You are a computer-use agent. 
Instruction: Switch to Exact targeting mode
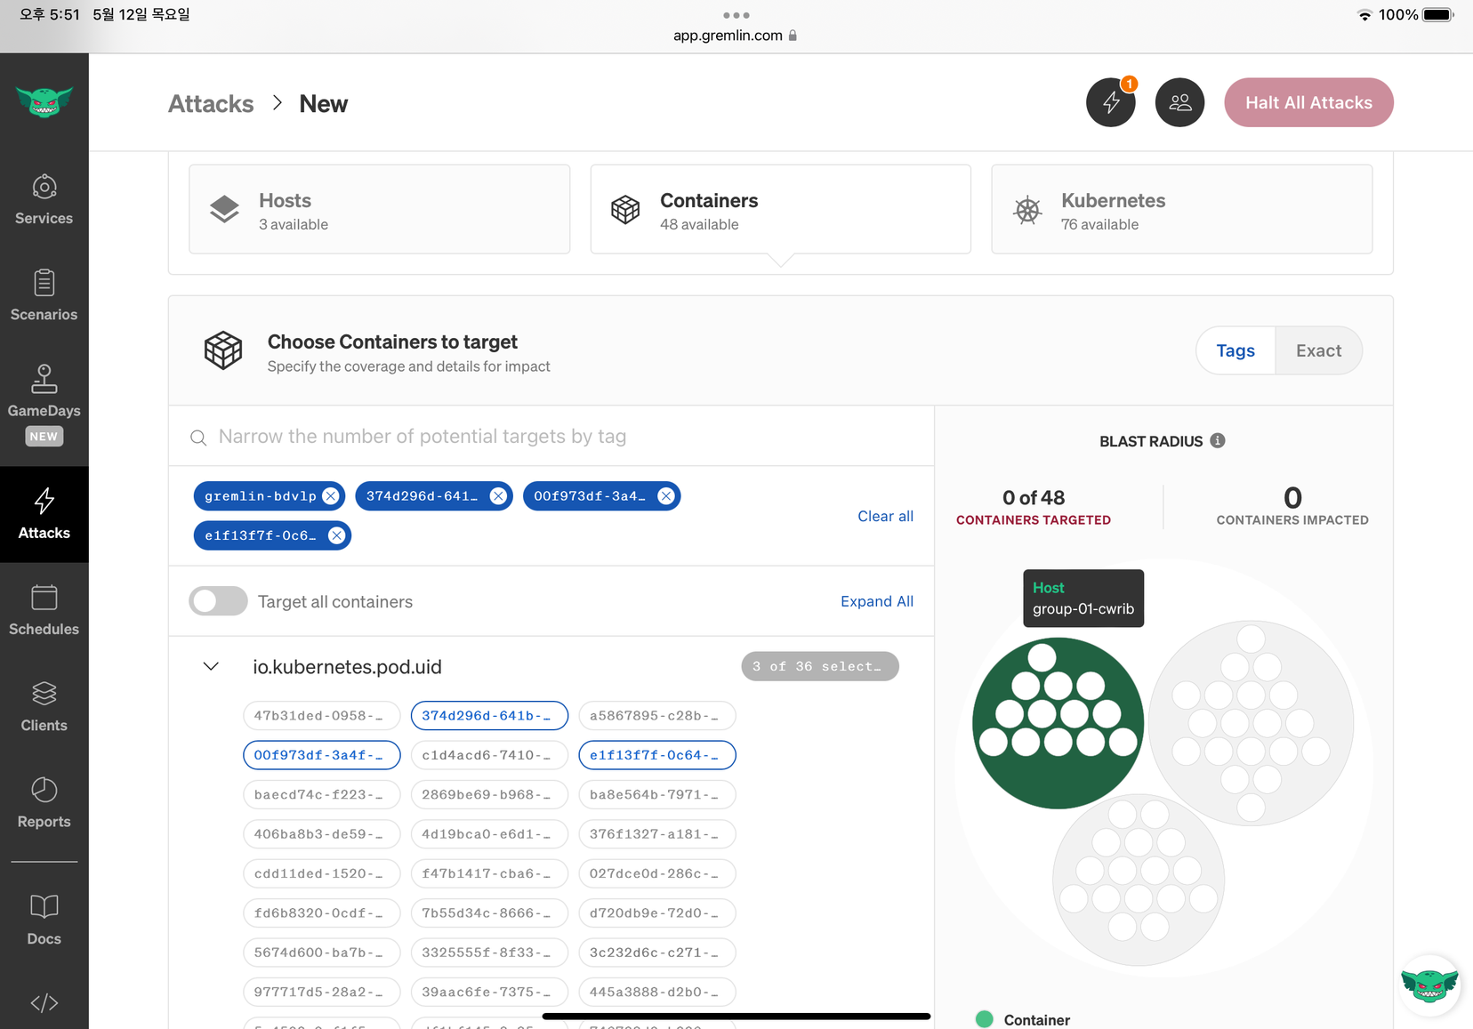pos(1318,350)
